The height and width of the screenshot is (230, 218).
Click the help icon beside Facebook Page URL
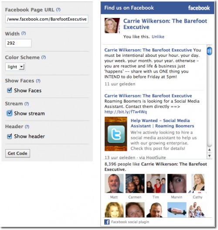click(58, 10)
